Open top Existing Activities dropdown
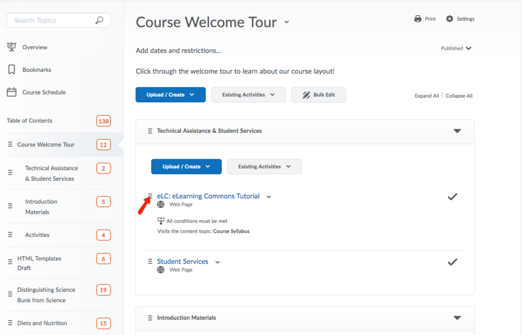Screen dimensions: 522x335 [x=248, y=95]
